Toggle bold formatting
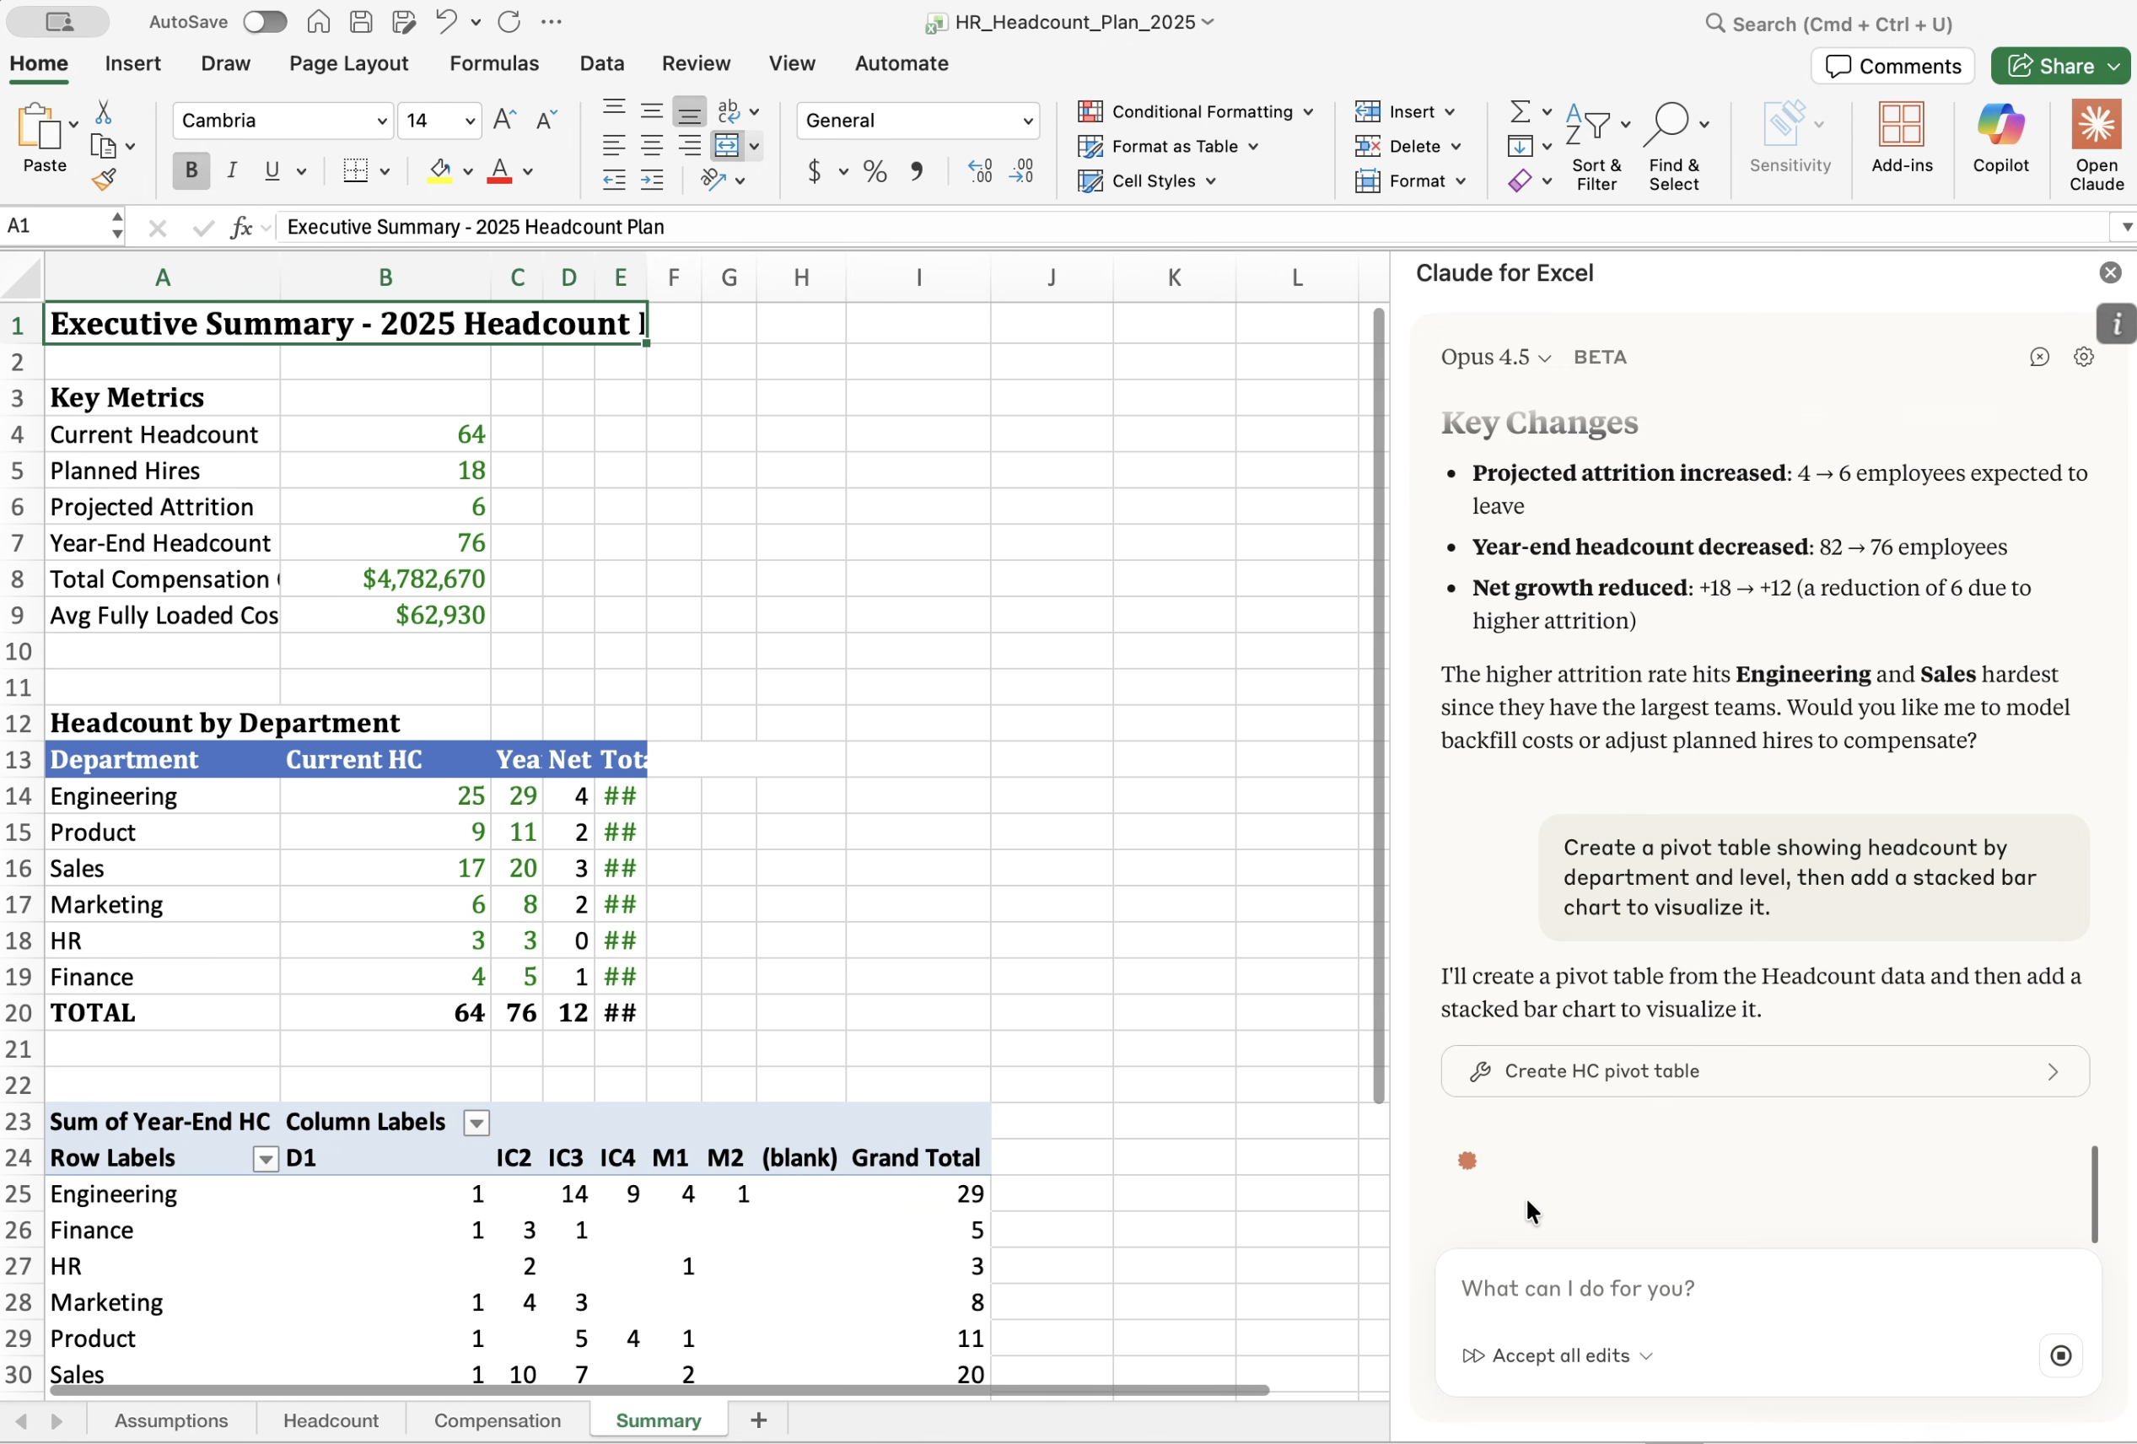Viewport: 2137px width, 1444px height. tap(191, 170)
